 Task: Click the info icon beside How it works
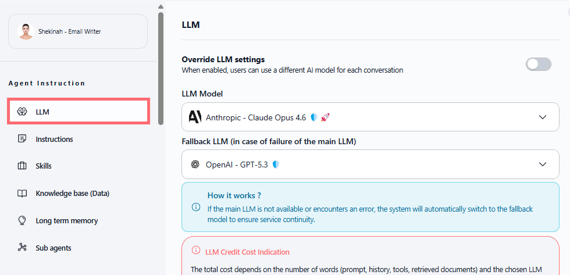196,207
